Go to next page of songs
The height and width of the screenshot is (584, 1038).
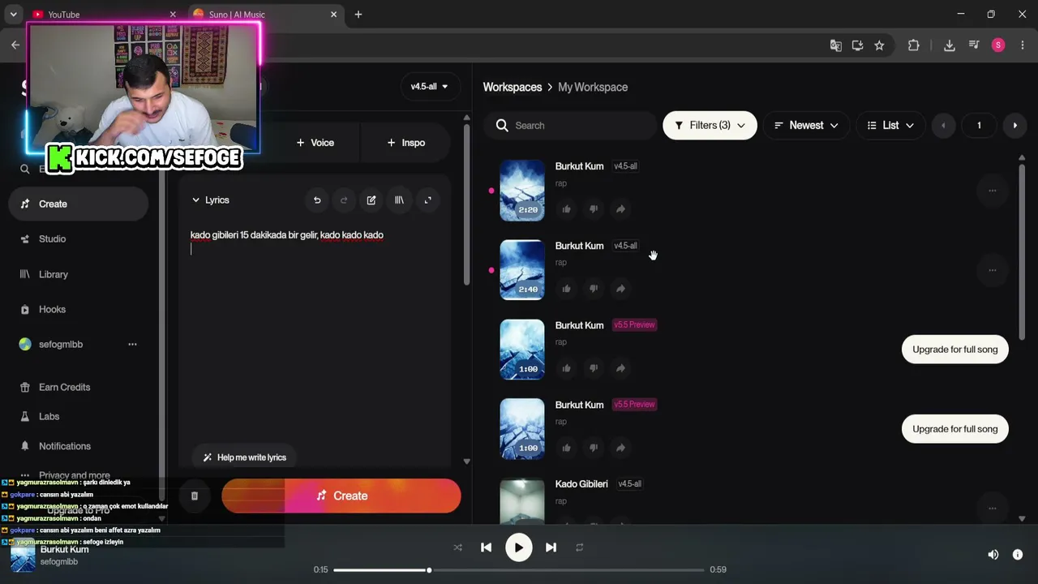pyautogui.click(x=1015, y=126)
